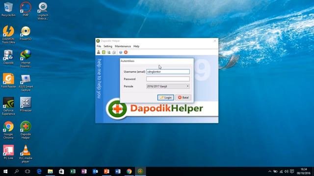This screenshot has height=176, width=314.
Task: Open File Explorer from the taskbar
Action: click(x=50, y=172)
